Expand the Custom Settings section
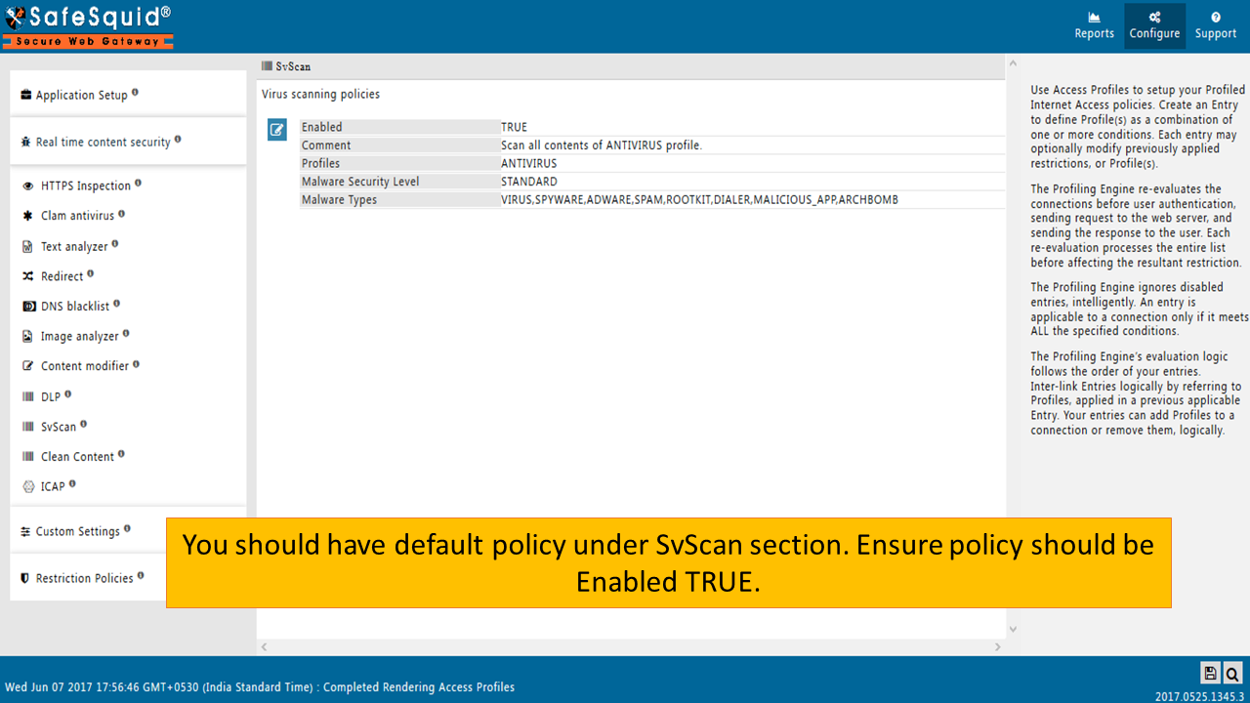1250x703 pixels. [77, 531]
